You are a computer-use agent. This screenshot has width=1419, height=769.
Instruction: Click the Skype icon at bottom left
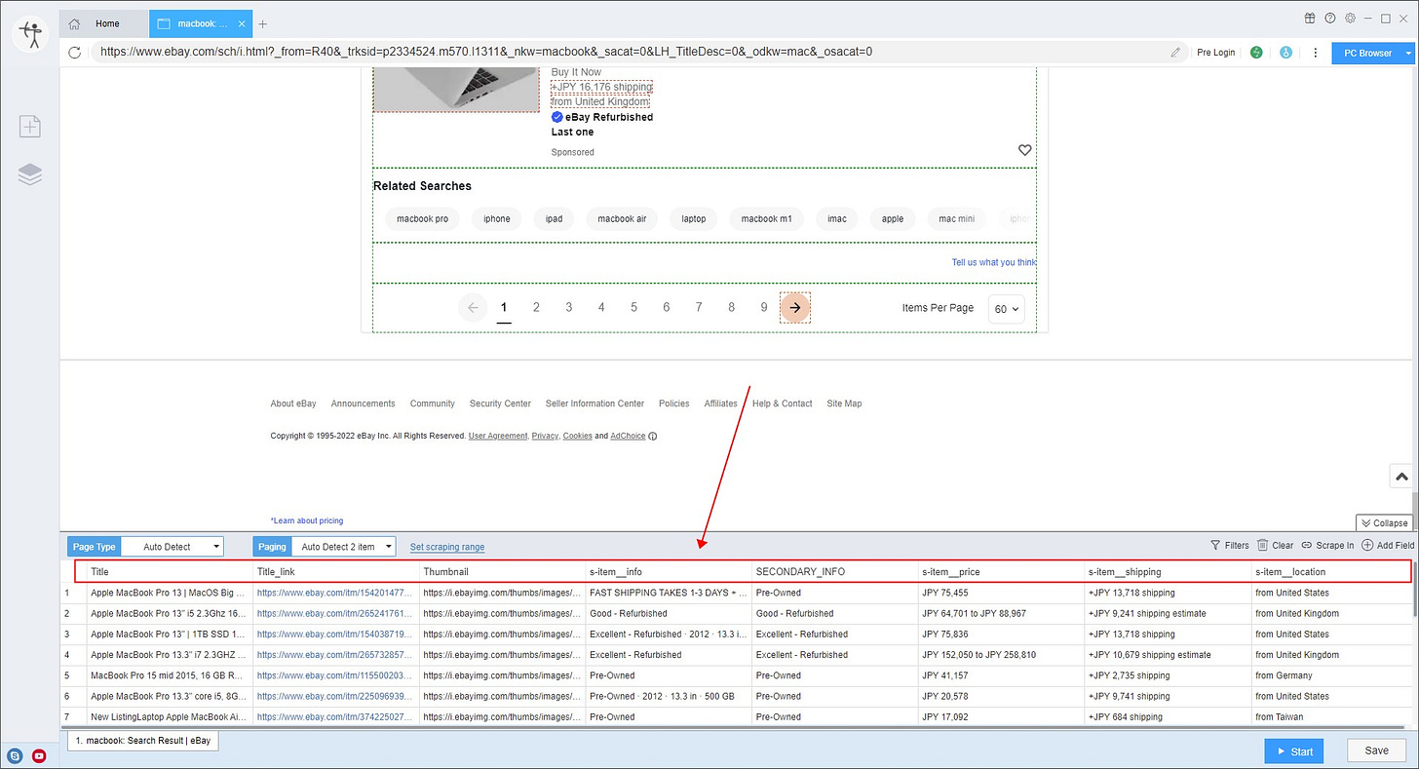pos(15,755)
